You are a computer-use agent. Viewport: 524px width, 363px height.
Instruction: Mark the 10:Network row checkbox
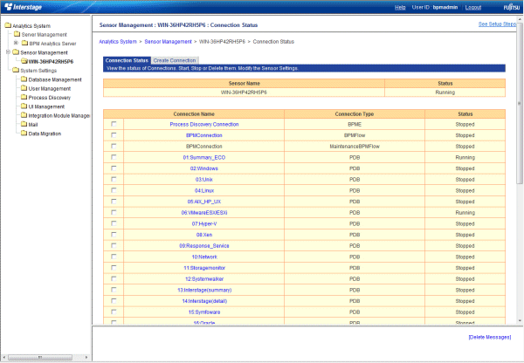click(114, 257)
